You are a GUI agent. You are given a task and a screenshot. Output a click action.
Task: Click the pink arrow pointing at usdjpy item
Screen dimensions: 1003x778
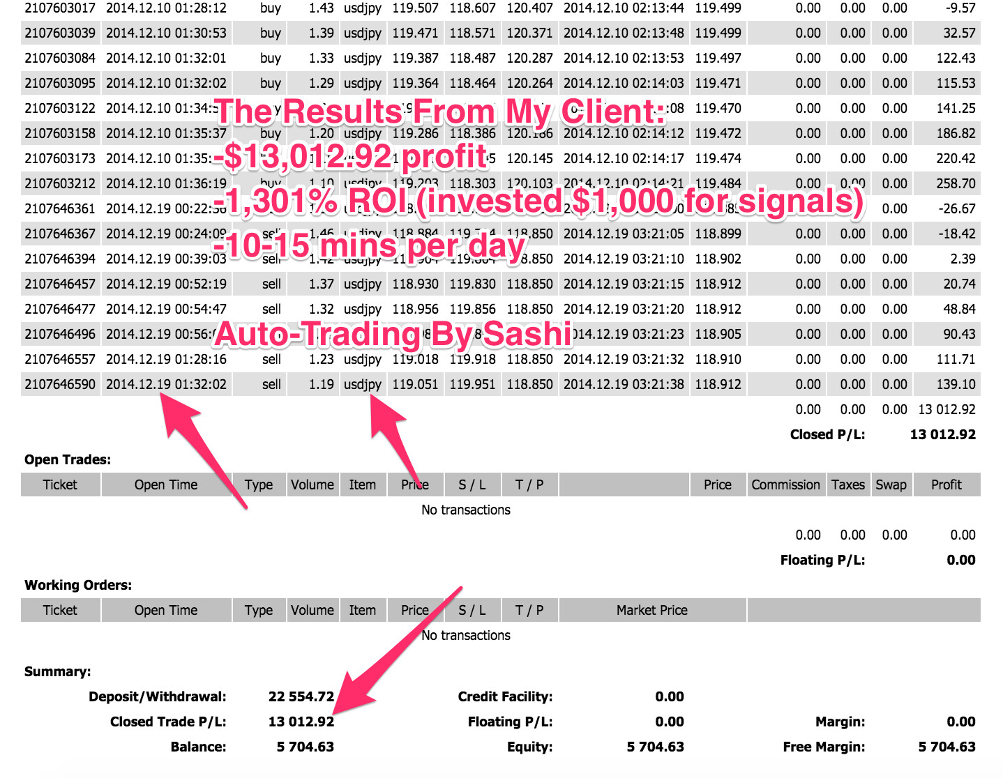coord(396,438)
